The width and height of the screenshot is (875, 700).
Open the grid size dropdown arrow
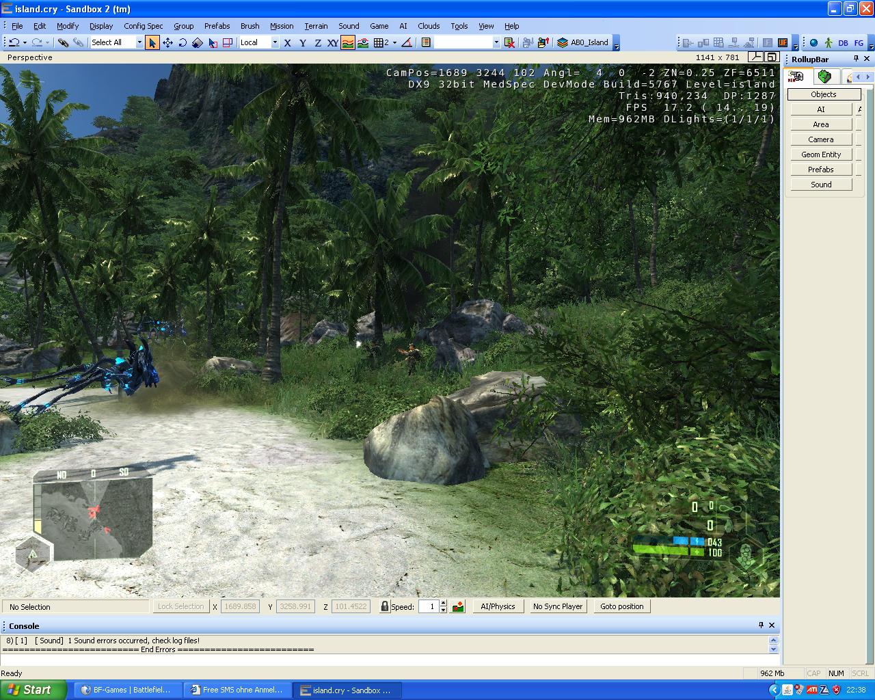pos(394,42)
